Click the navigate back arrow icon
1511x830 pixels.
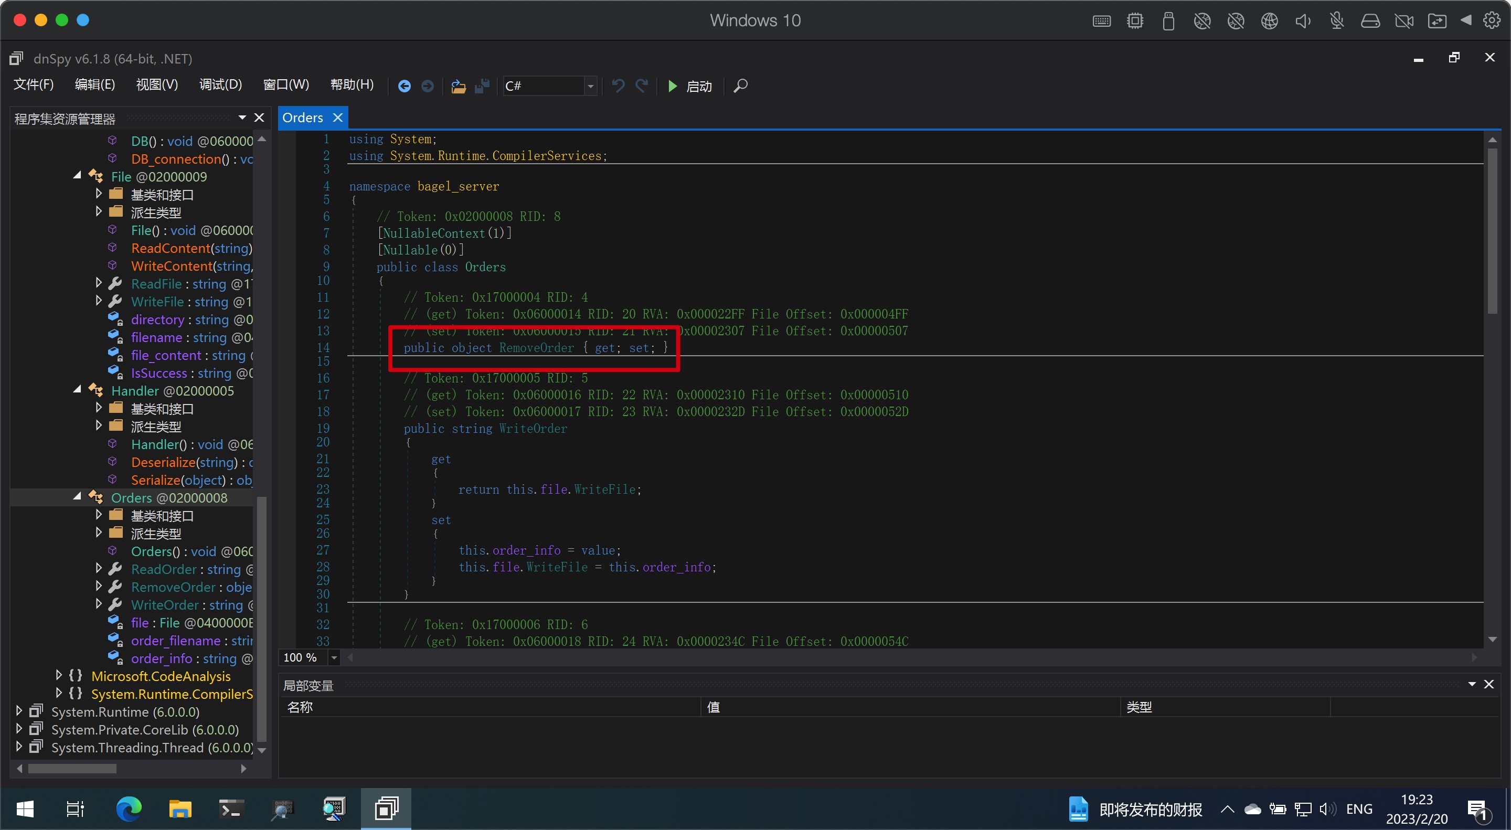[404, 86]
